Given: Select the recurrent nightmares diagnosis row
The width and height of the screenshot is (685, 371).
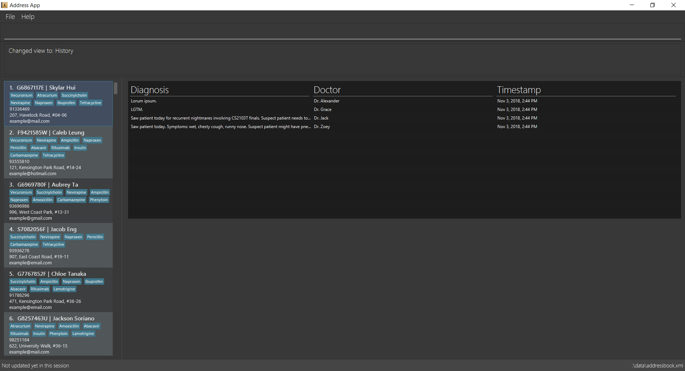Looking at the screenshot, I should pos(403,118).
